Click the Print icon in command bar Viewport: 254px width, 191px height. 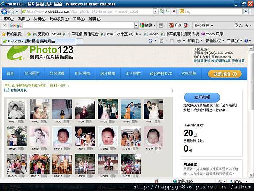point(179,41)
